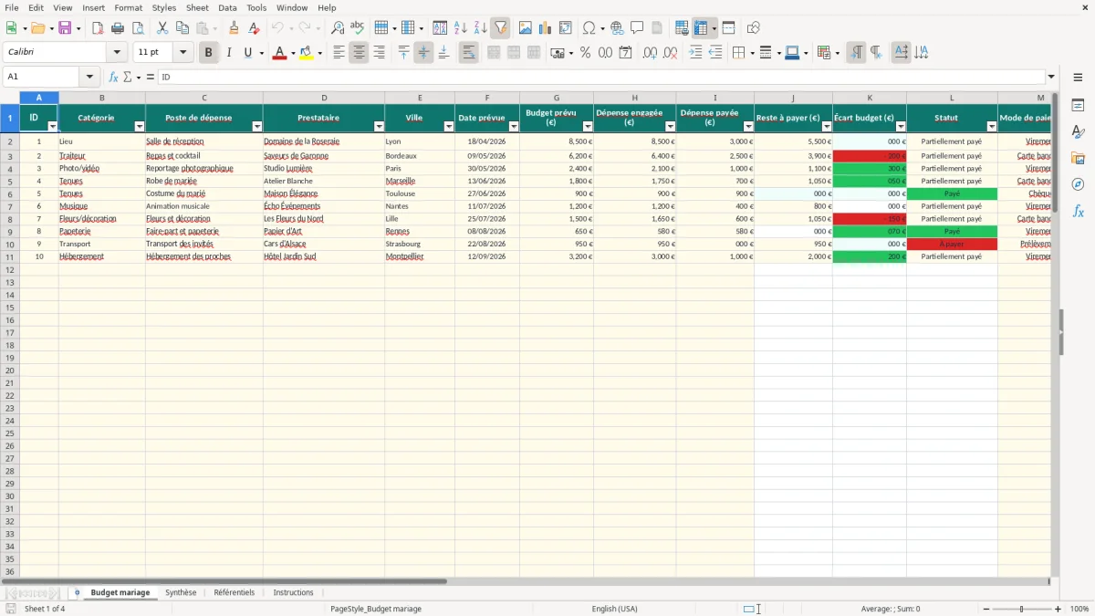Expand Name Box dropdown arrow
The height and width of the screenshot is (616, 1095).
click(x=89, y=78)
